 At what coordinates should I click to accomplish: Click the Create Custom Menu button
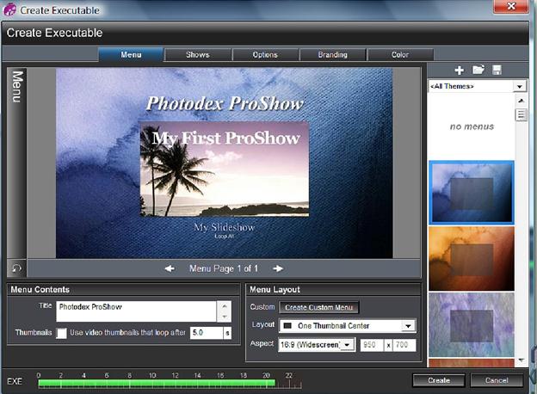click(318, 307)
